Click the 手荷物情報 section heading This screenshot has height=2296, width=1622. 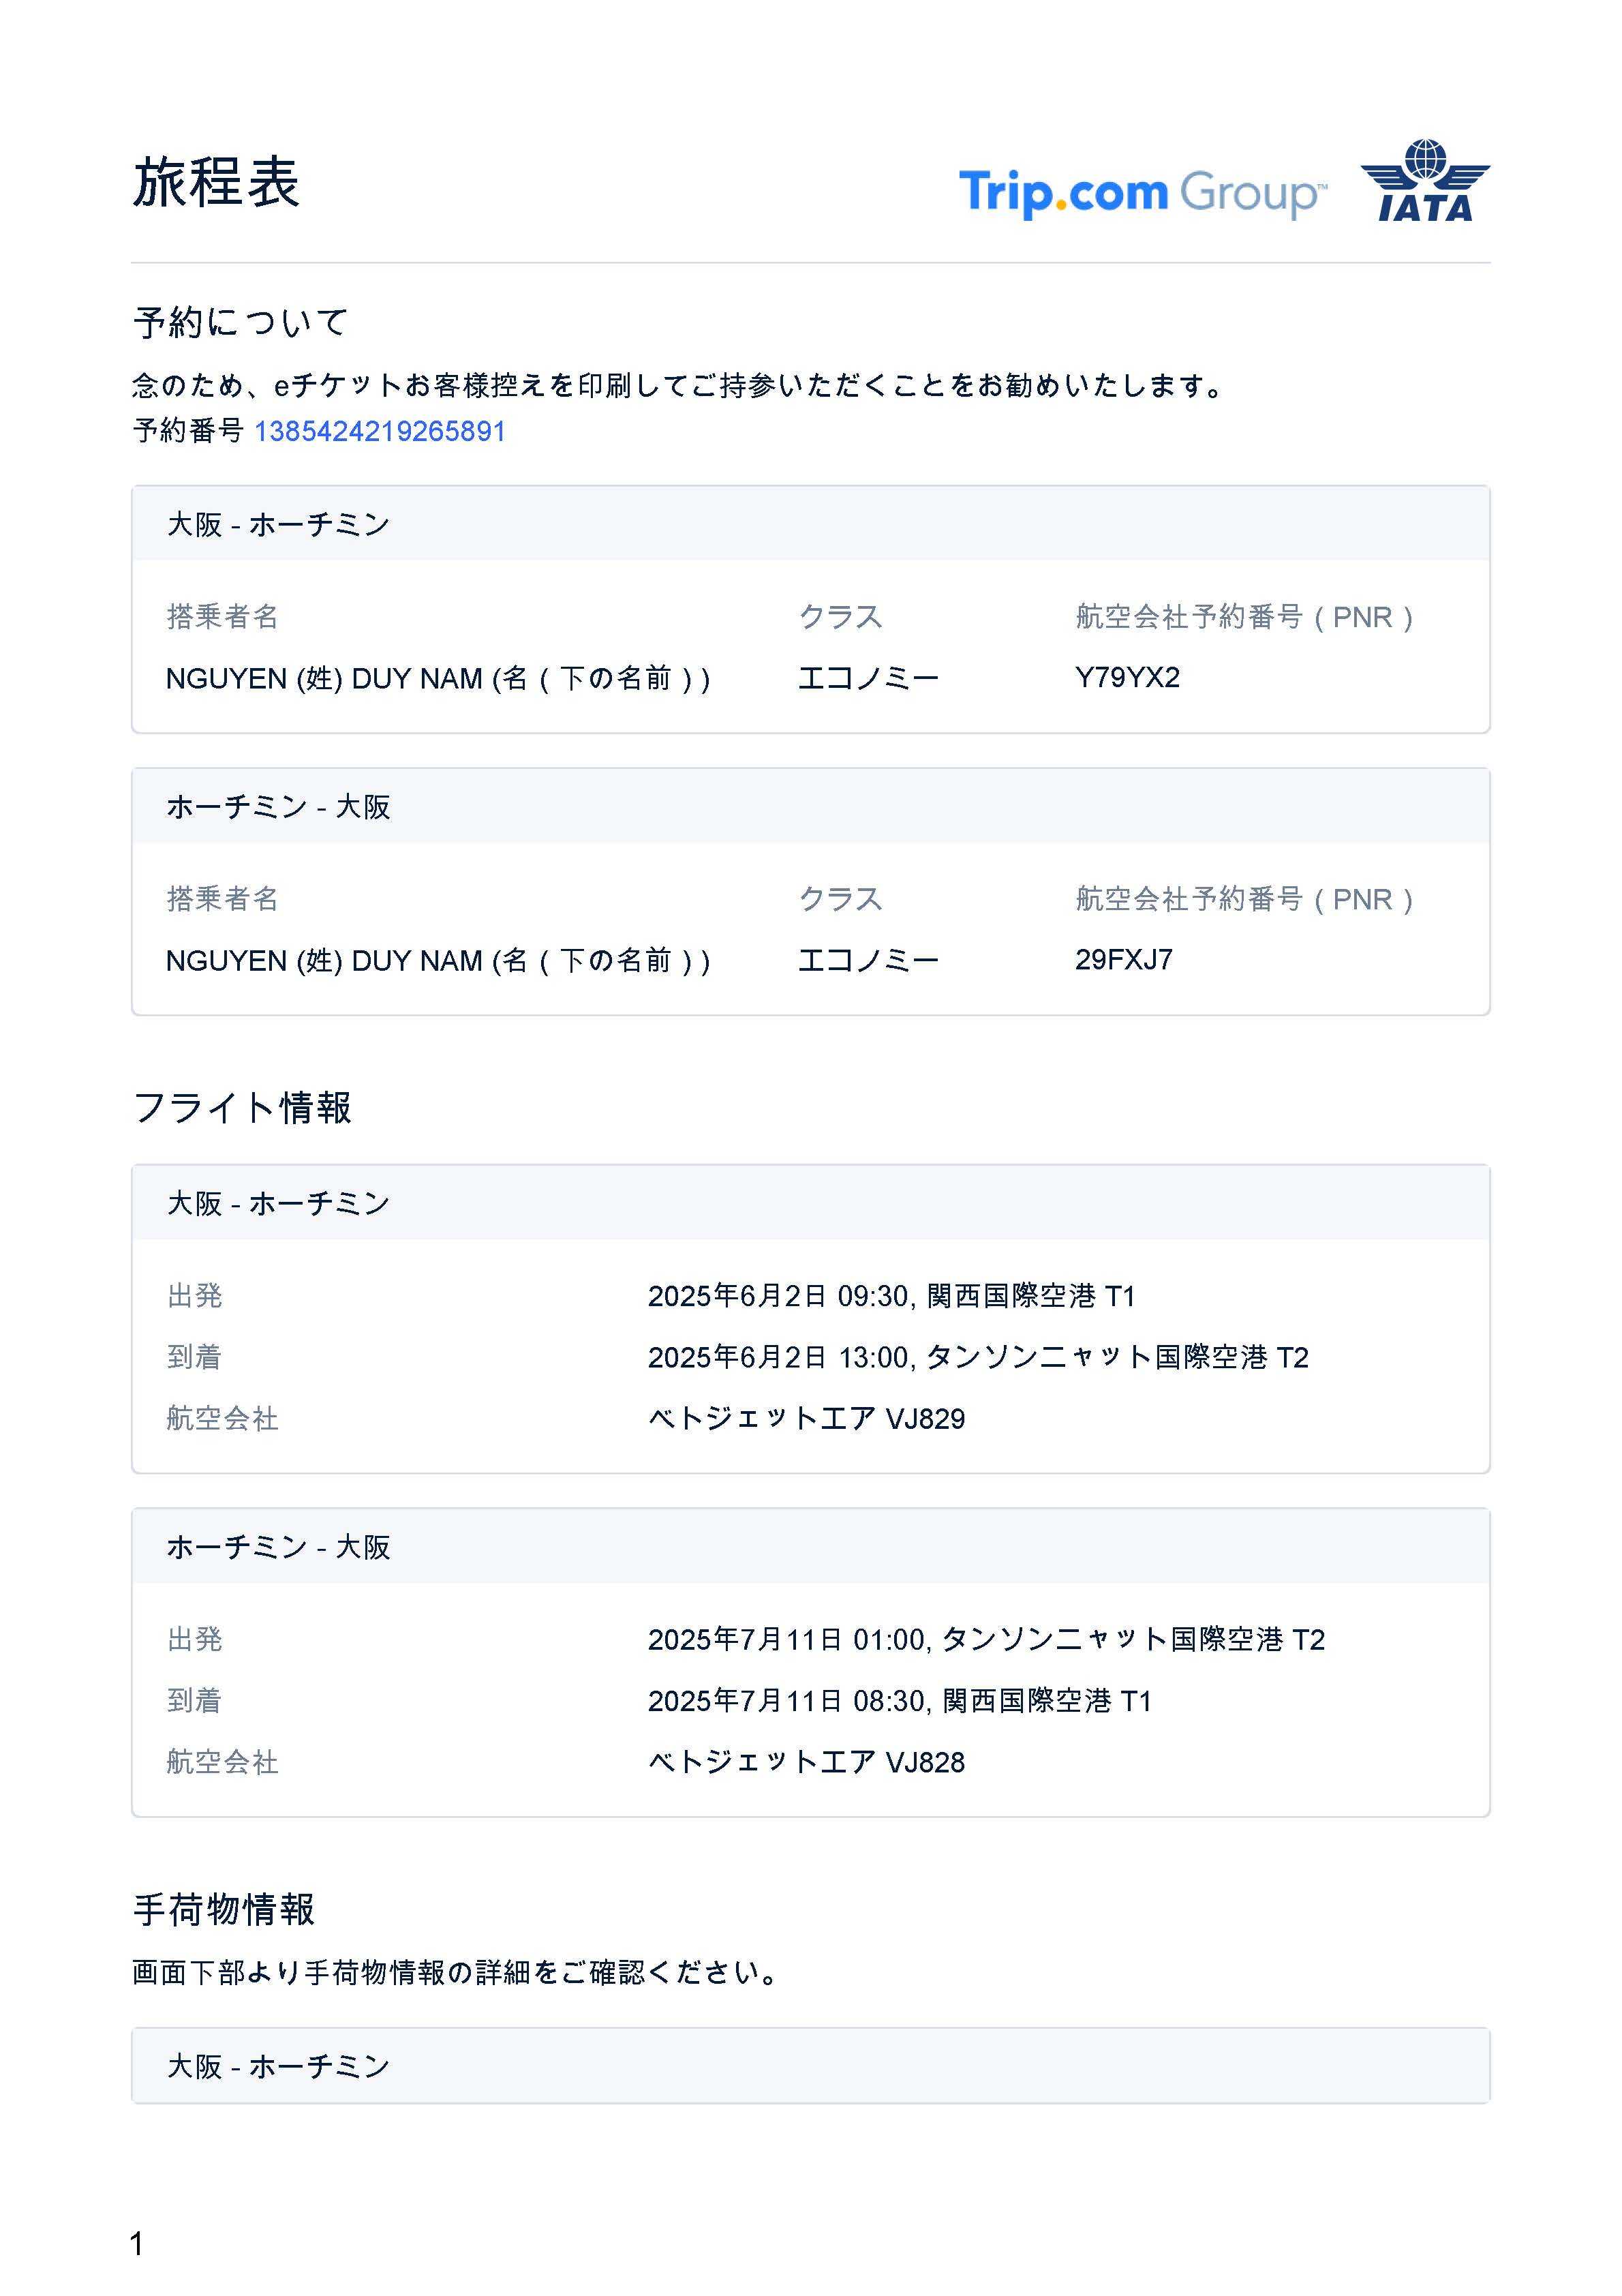(224, 1910)
